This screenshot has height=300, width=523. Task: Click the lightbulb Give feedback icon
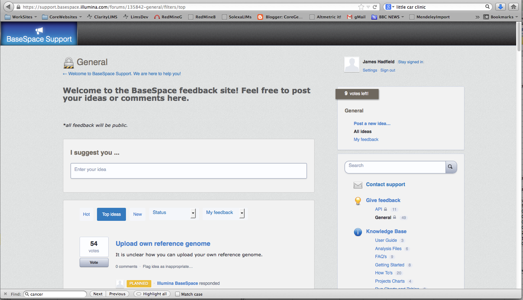[358, 201]
